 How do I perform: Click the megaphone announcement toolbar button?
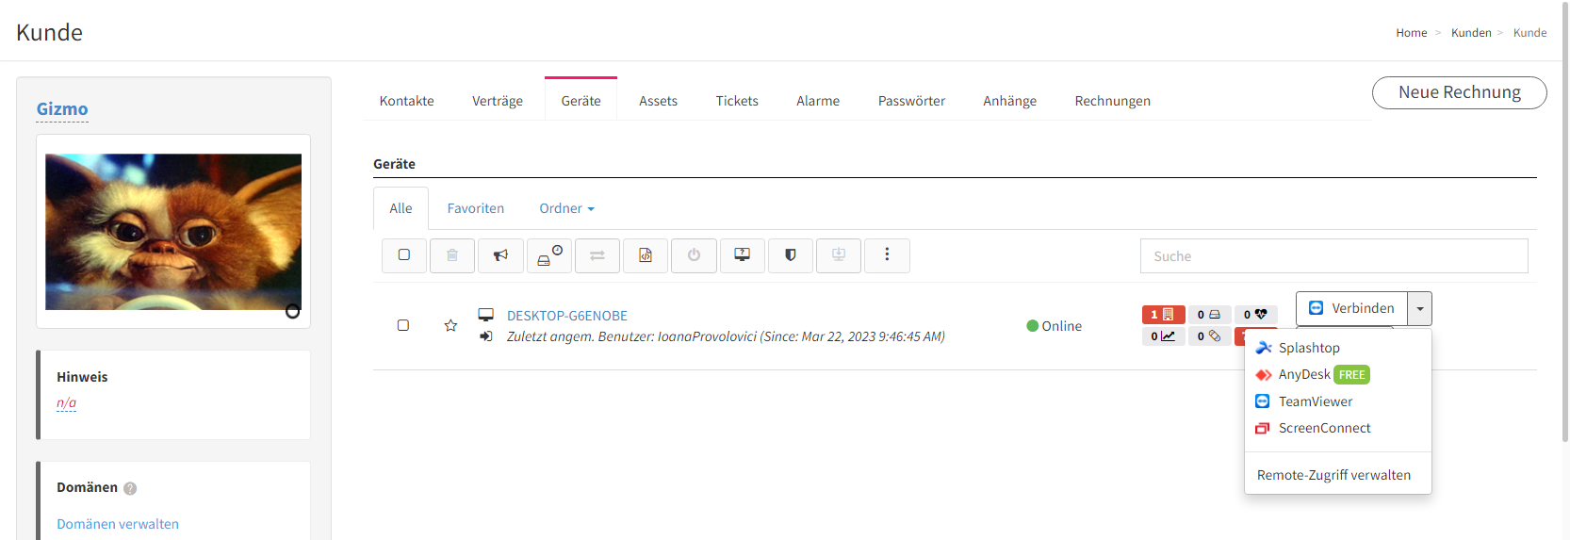tap(500, 255)
